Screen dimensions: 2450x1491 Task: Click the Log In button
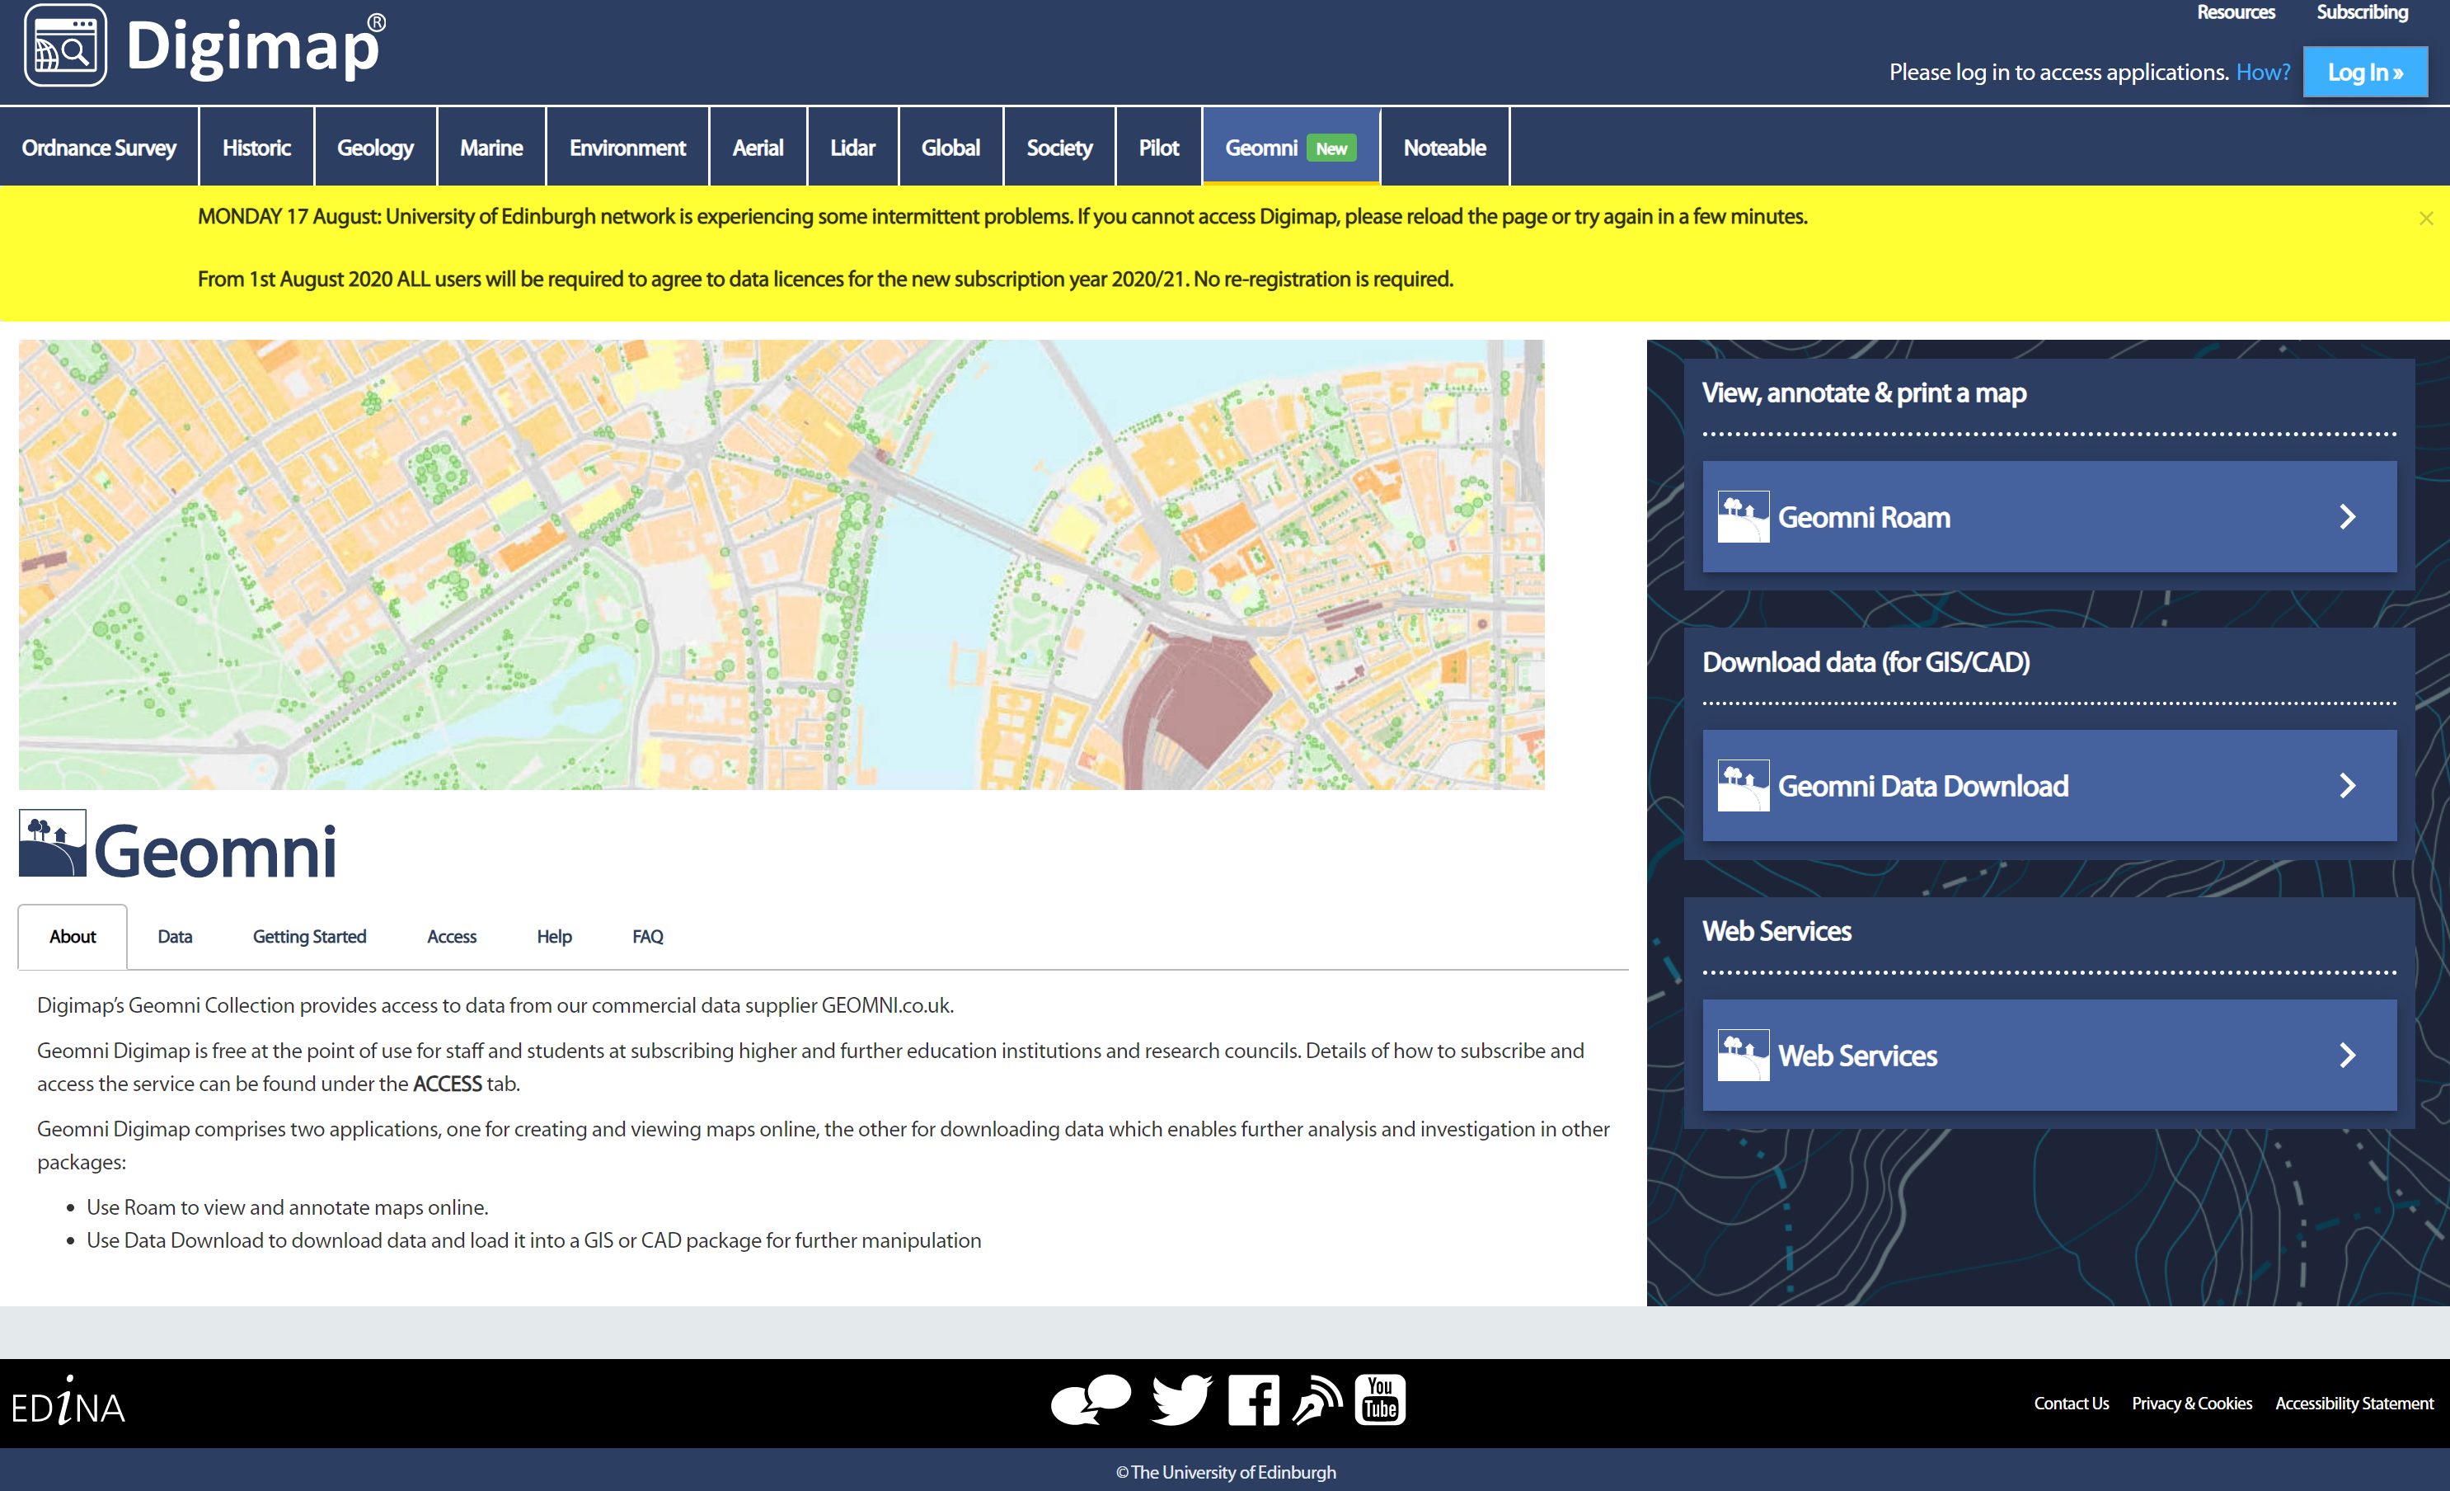click(2364, 72)
